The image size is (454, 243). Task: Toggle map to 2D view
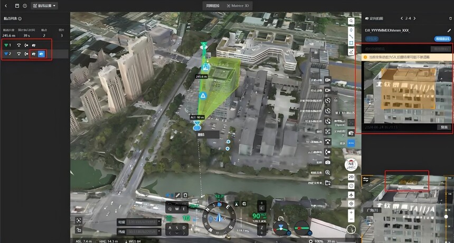(x=351, y=177)
